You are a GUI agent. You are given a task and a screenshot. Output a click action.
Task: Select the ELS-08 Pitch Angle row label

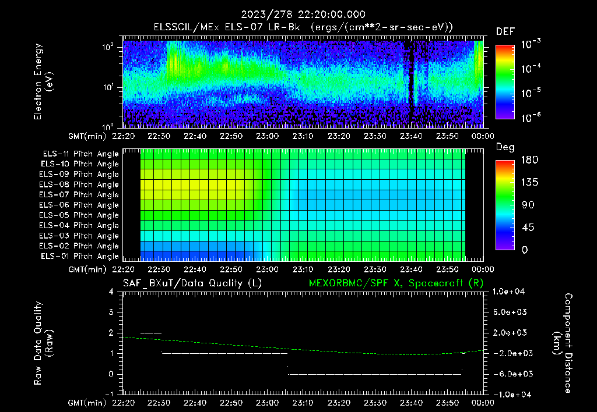79,184
